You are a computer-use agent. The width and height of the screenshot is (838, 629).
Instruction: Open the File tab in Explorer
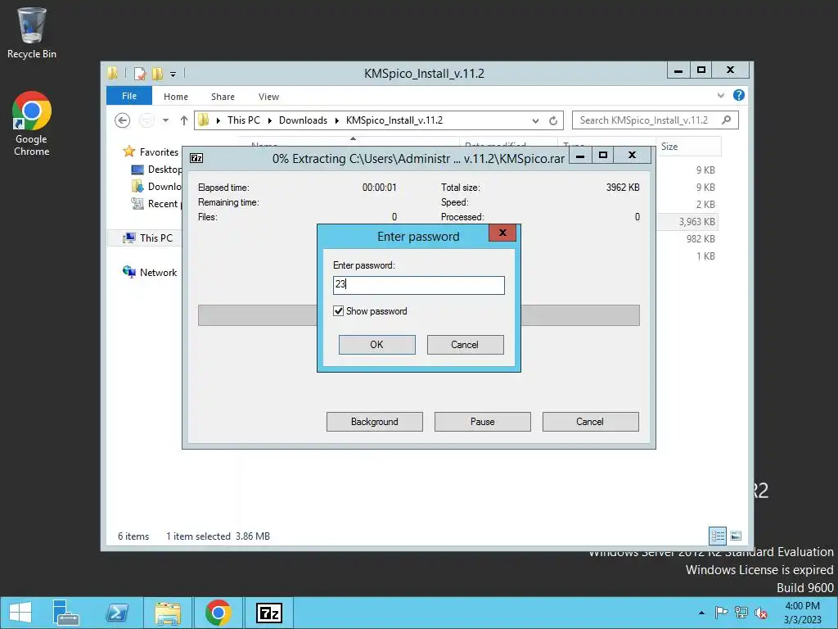(x=129, y=96)
